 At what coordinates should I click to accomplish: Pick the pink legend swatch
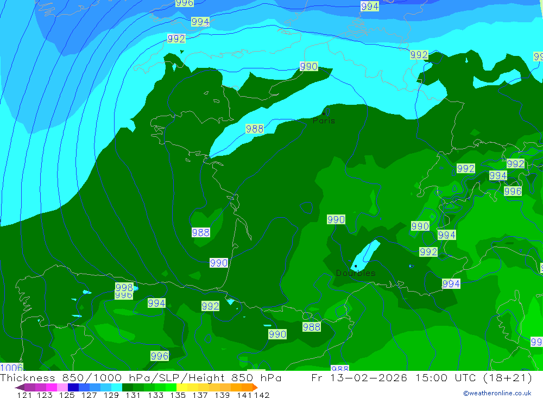point(62,387)
